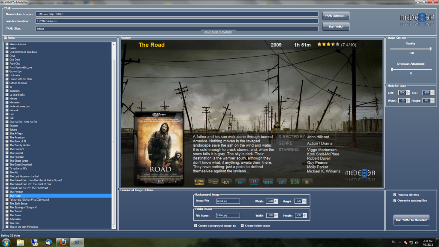Click the titles list scroll-up arrow
Screen dimensions: 439x247
113,44
